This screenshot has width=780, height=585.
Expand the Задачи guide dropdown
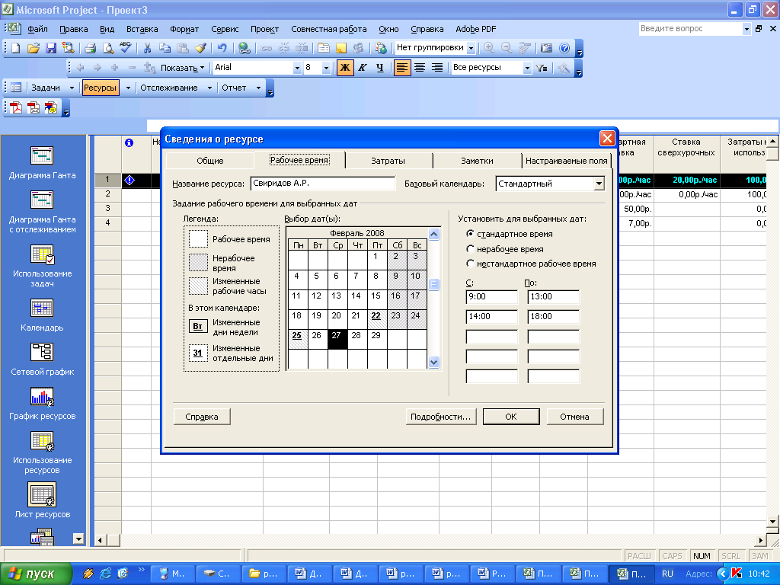[72, 88]
